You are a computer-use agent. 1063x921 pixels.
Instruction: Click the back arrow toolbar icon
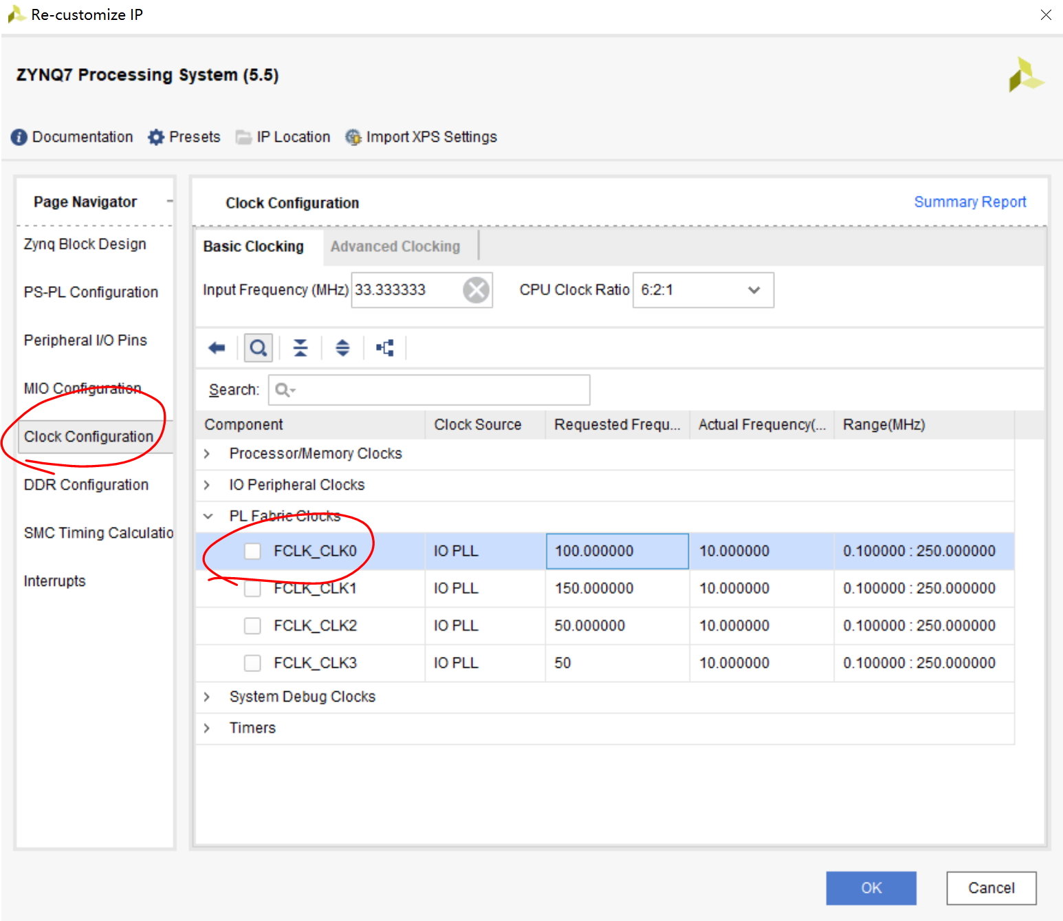click(217, 348)
